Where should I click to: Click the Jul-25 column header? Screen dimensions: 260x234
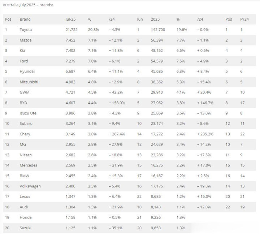(x=70, y=19)
